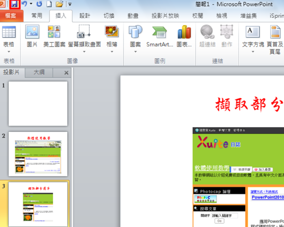Click the 管理後台 text in slide image
284x227 pixels.
239,130
